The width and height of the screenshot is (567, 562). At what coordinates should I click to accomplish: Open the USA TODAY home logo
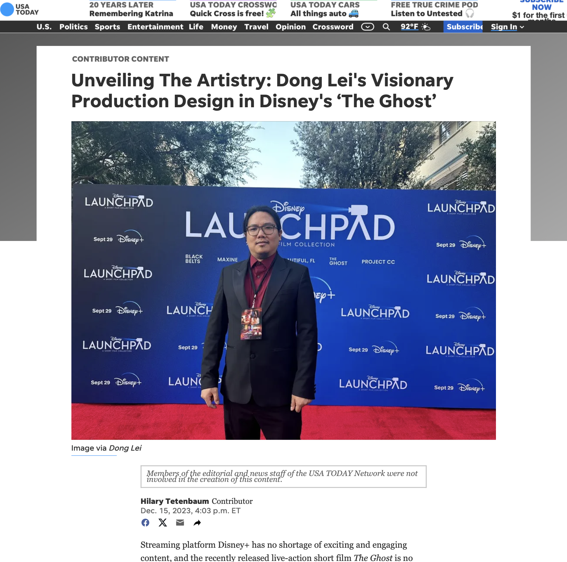point(20,9)
